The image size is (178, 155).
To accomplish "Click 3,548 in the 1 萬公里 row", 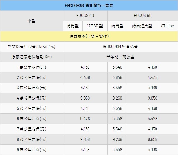I will (117, 67).
